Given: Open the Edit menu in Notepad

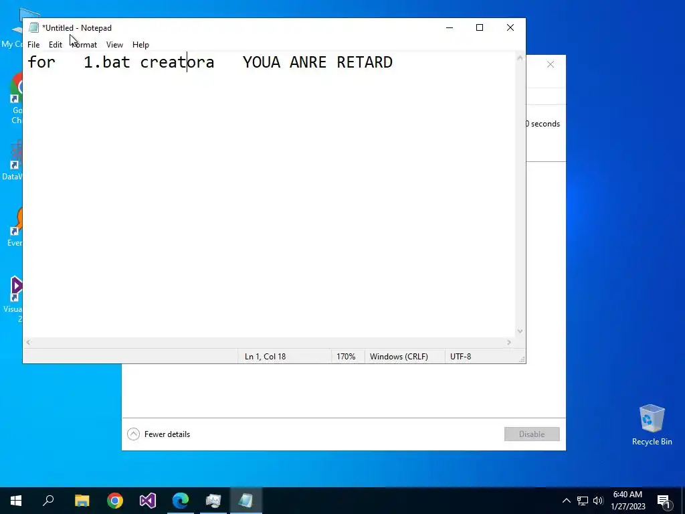Looking at the screenshot, I should point(55,45).
